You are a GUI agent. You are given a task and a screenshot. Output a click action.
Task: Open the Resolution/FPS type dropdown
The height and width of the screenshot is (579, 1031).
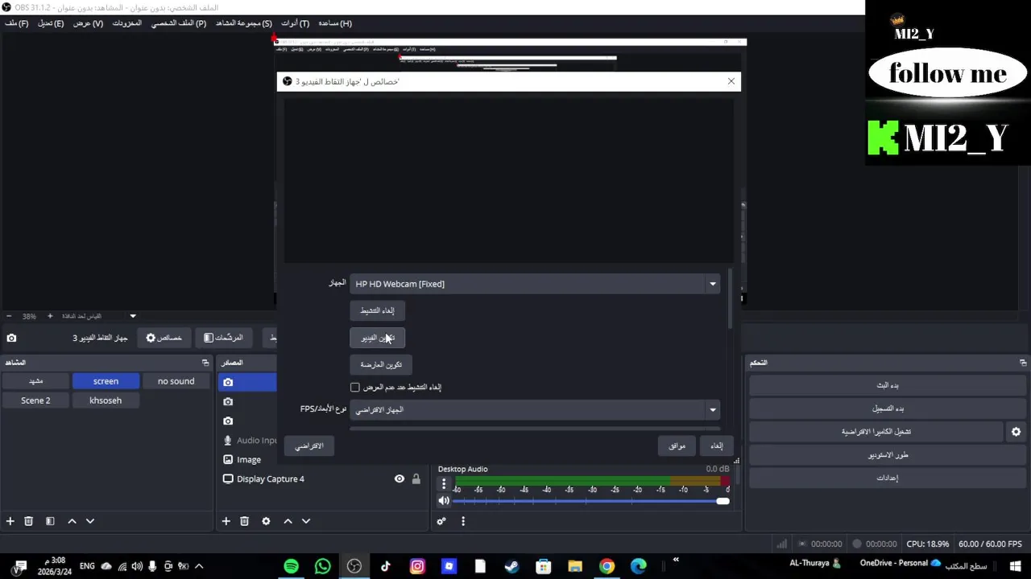click(x=535, y=410)
